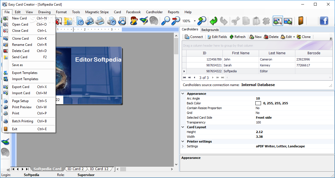Select the card front side icon
The image size is (335, 178).
pos(278,21)
